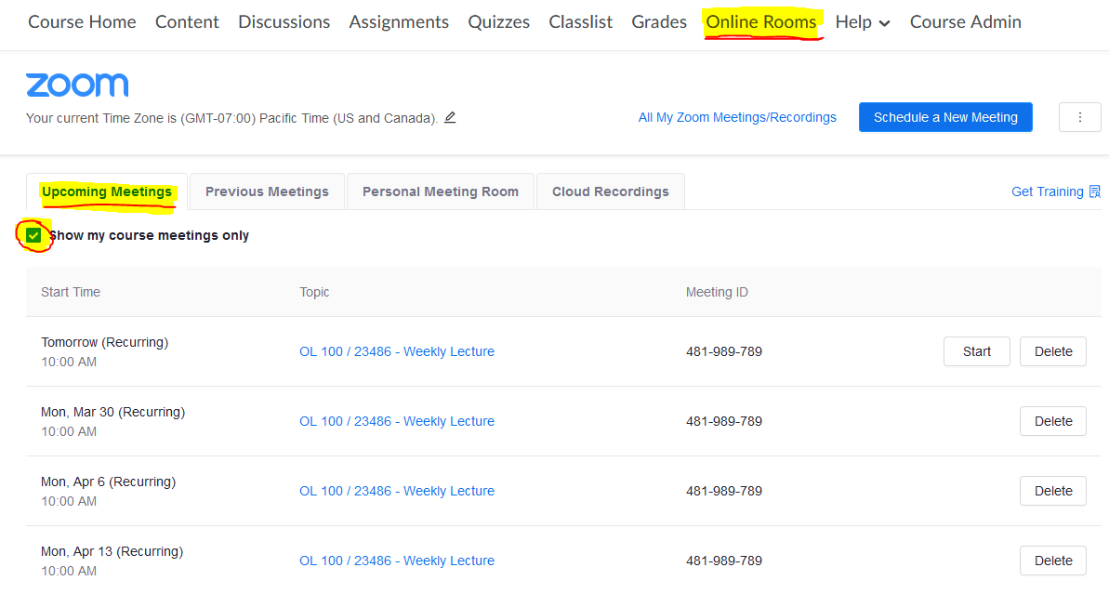The height and width of the screenshot is (594, 1109).
Task: Select the Upcoming Meetings tab
Action: point(107,191)
